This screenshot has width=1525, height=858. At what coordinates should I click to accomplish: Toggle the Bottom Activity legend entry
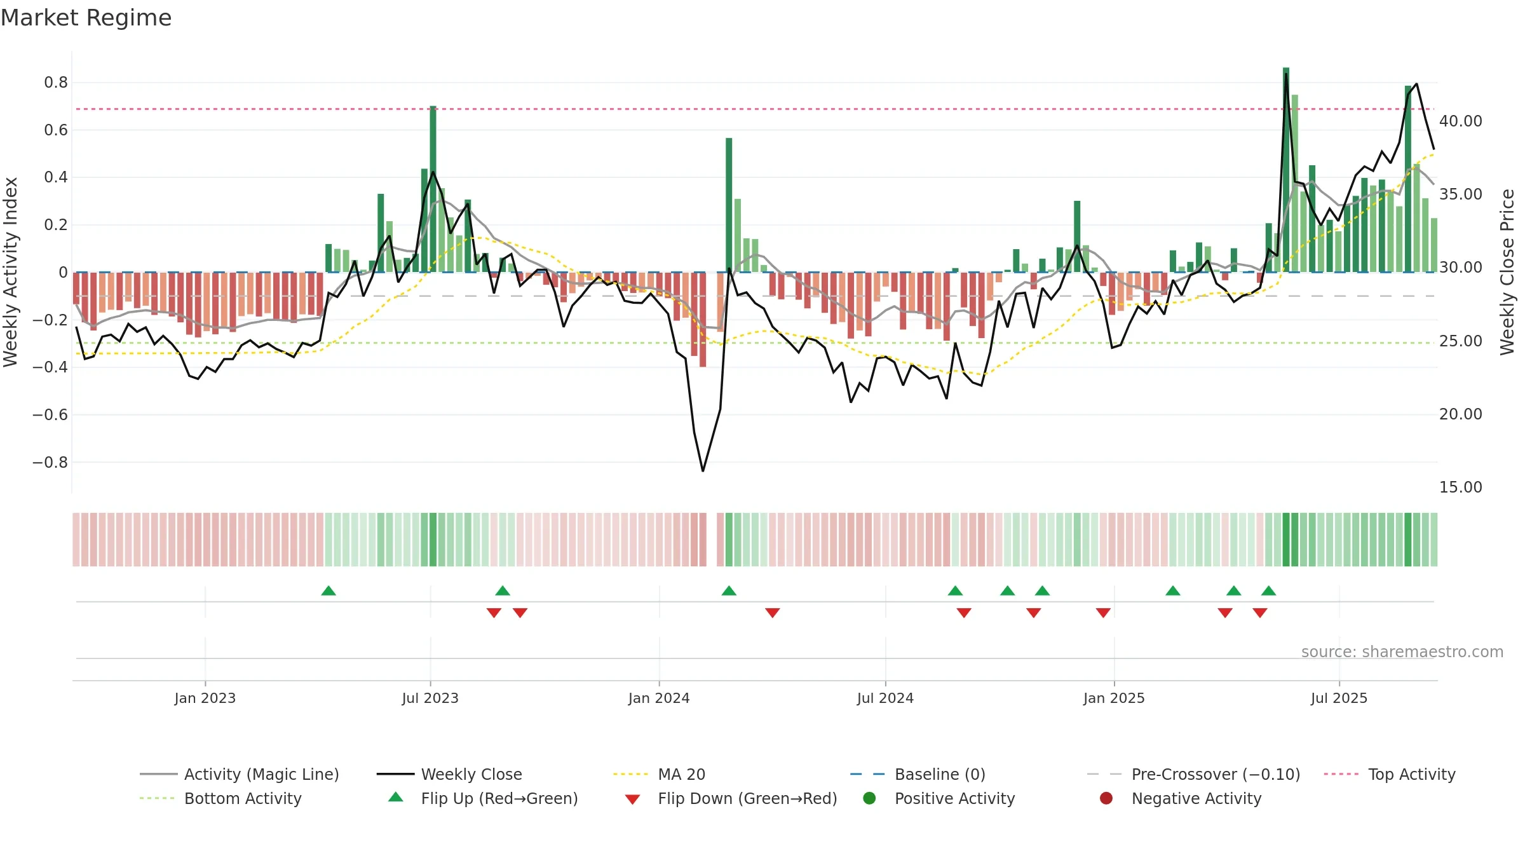(220, 798)
